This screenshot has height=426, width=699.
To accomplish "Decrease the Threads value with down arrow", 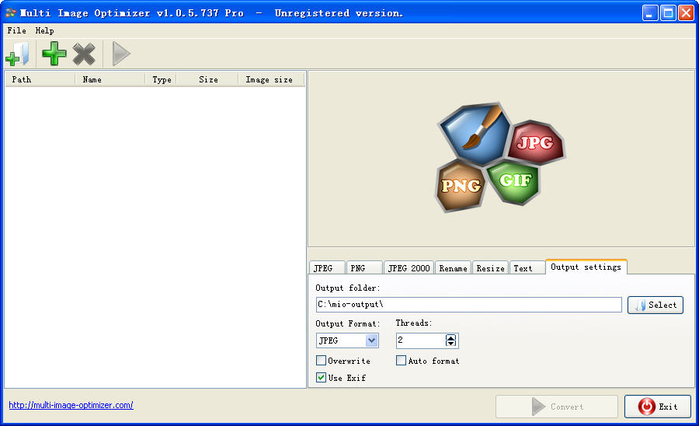I will click(x=450, y=344).
